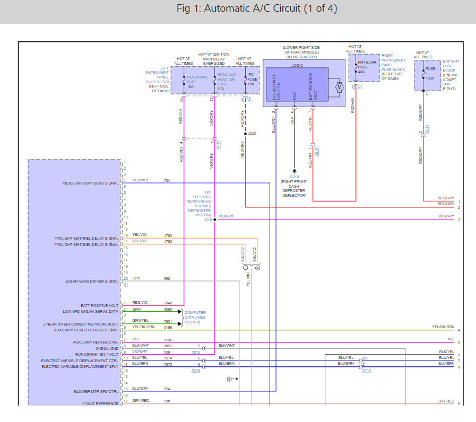Select ELECTRIC VARIABLE DISPLACEMENT SPLY label
The image size is (476, 422).
pyautogui.click(x=80, y=367)
